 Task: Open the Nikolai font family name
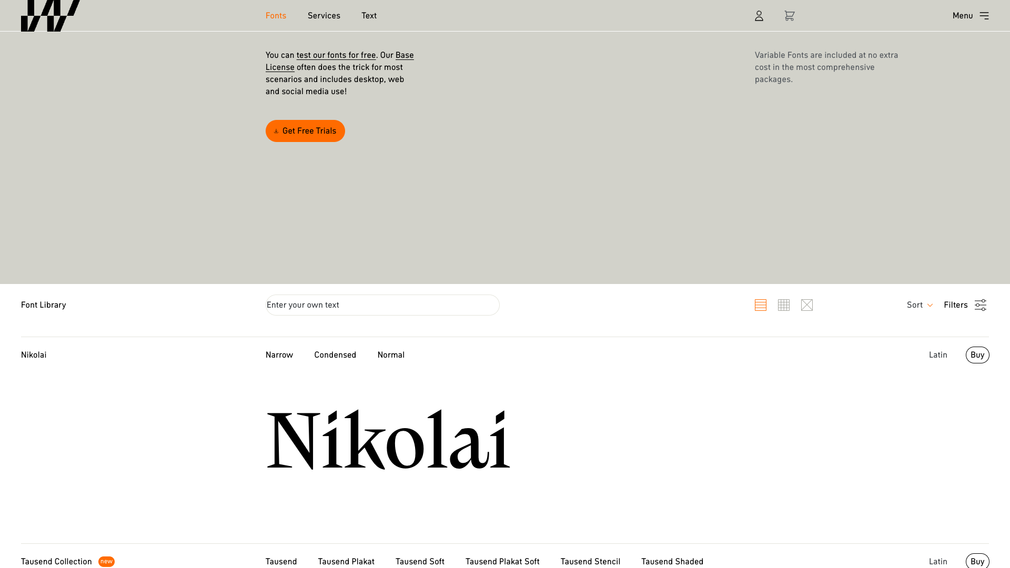[x=34, y=355]
